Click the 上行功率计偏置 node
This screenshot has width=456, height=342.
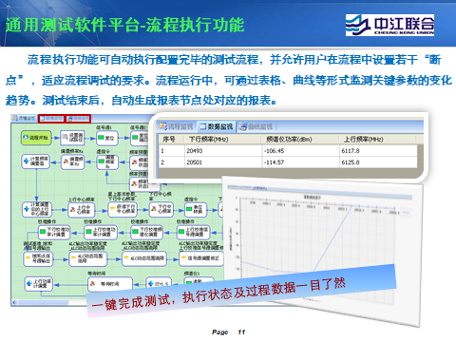[39, 283]
